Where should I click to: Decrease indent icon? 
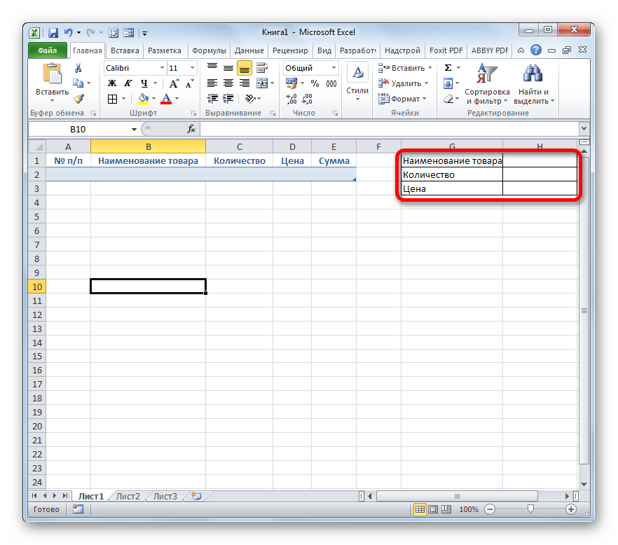coord(212,99)
